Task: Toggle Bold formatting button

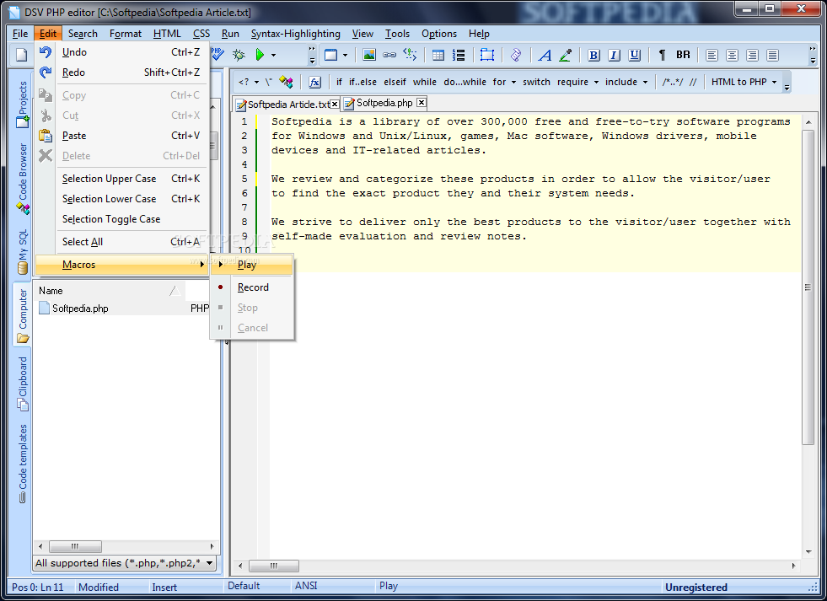Action: pyautogui.click(x=593, y=55)
